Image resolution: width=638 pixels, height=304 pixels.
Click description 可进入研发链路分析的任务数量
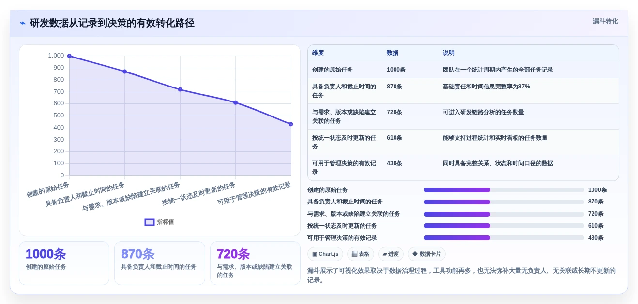[x=484, y=112]
